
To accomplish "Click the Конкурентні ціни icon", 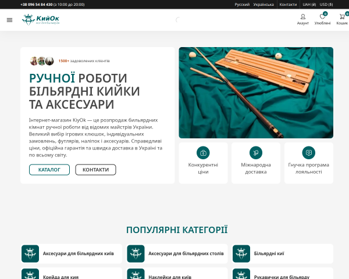I will pos(203,153).
